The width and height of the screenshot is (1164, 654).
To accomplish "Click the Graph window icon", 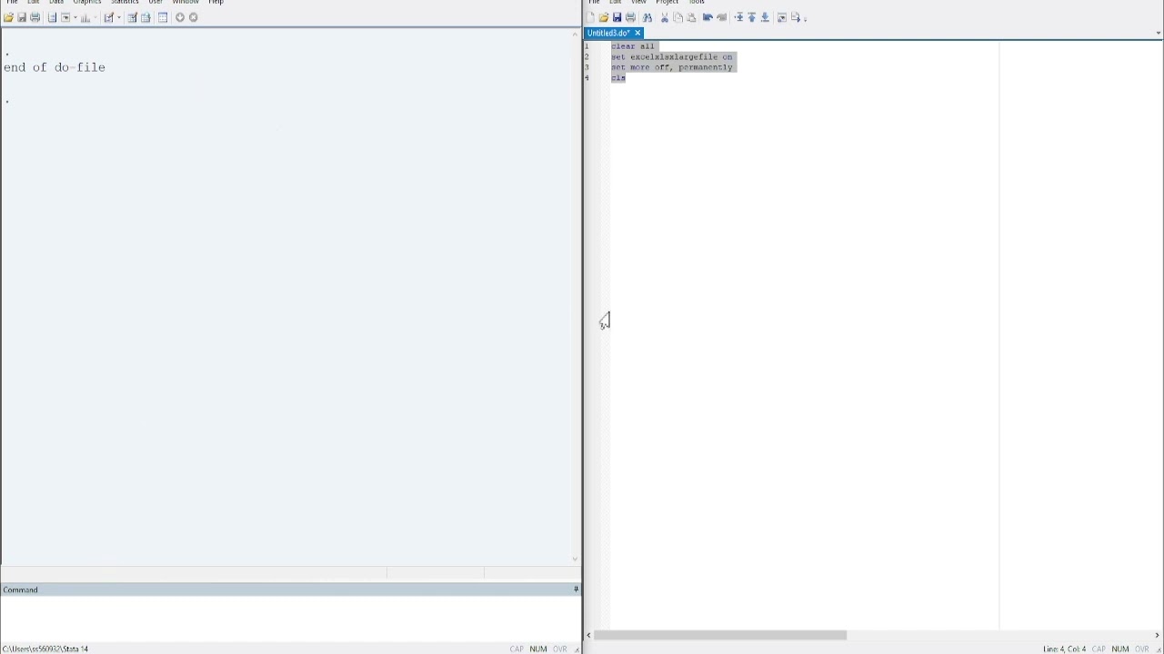I will 85,17.
